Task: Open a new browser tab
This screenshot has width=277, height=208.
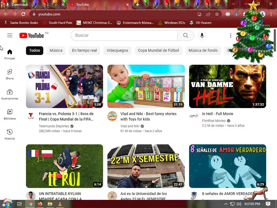Action: pyautogui.click(x=138, y=5)
